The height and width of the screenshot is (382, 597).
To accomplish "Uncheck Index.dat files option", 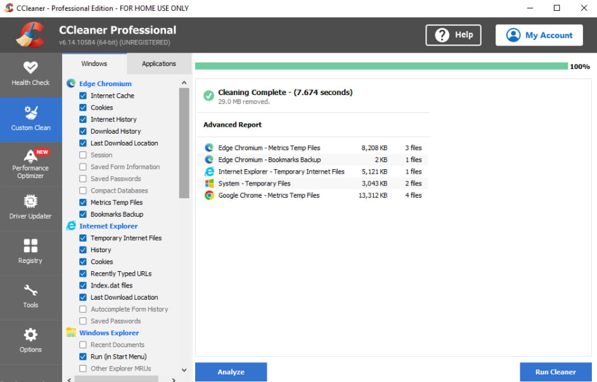I will click(x=82, y=285).
